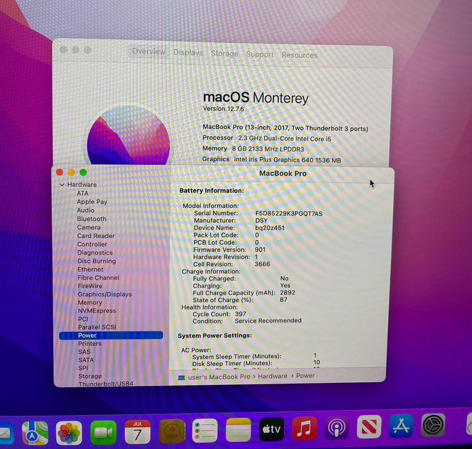This screenshot has width=472, height=449.
Task: Select Thunderbolt/USB4 in the sidebar
Action: coord(106,384)
